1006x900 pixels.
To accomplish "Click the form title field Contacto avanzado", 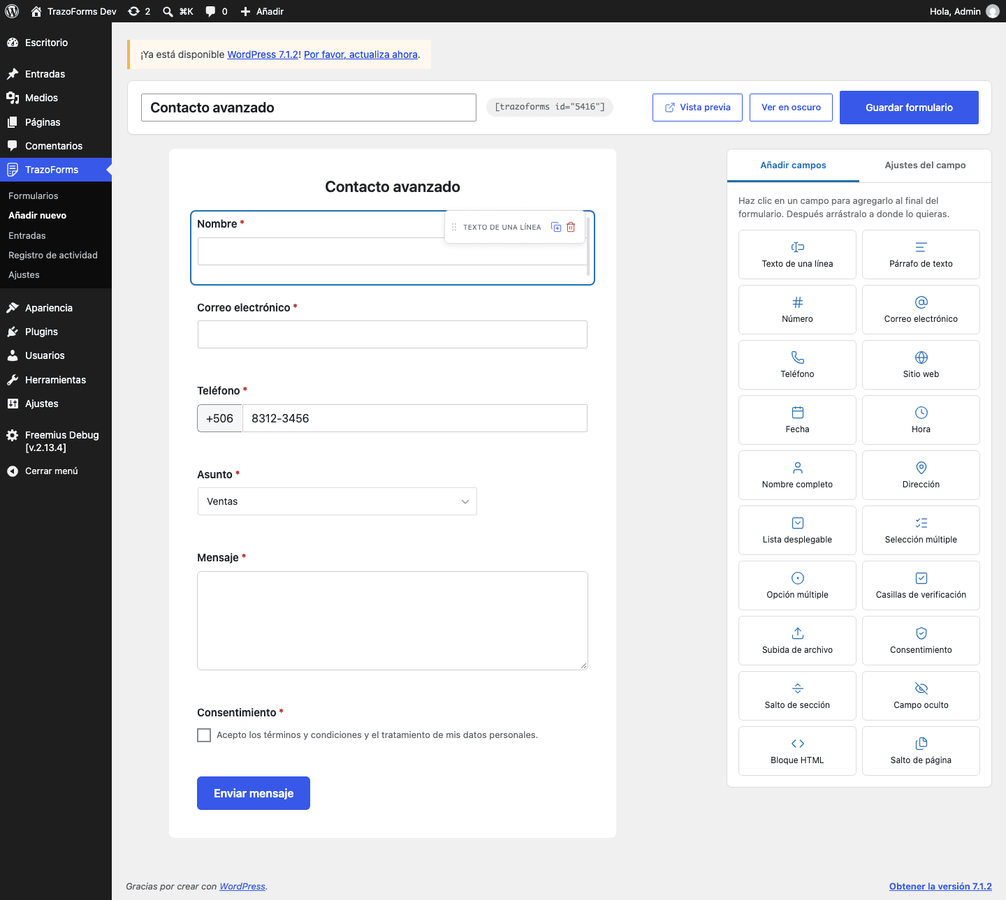I will coord(309,108).
